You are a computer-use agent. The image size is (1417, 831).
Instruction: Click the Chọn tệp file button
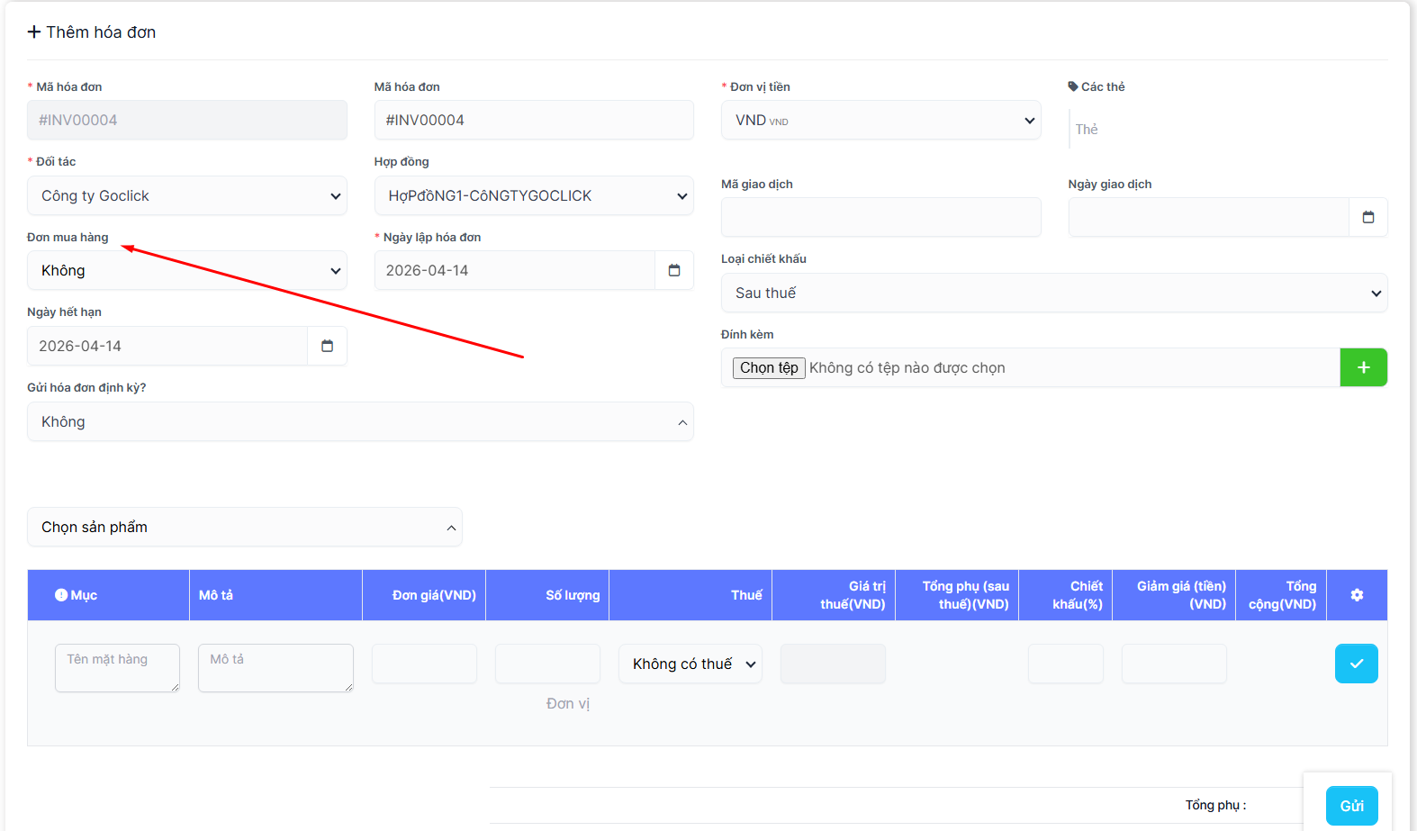pos(769,367)
